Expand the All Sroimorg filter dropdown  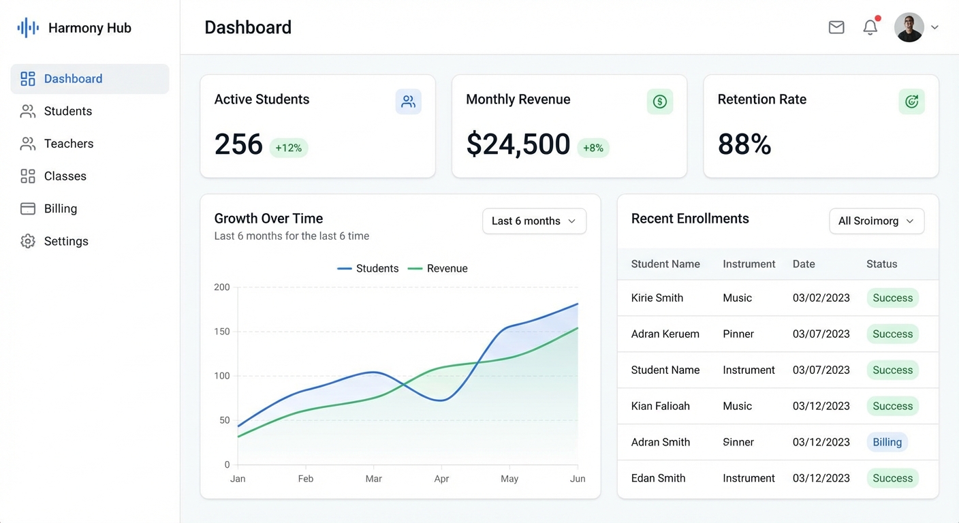point(876,221)
